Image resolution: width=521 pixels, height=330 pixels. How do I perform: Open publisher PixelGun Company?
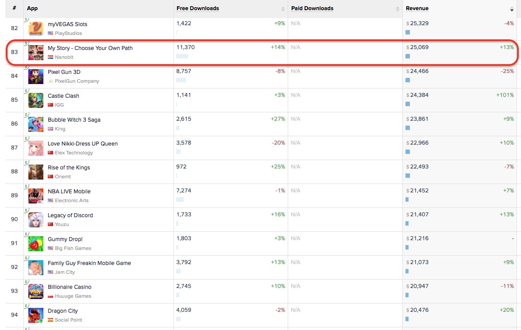click(77, 81)
